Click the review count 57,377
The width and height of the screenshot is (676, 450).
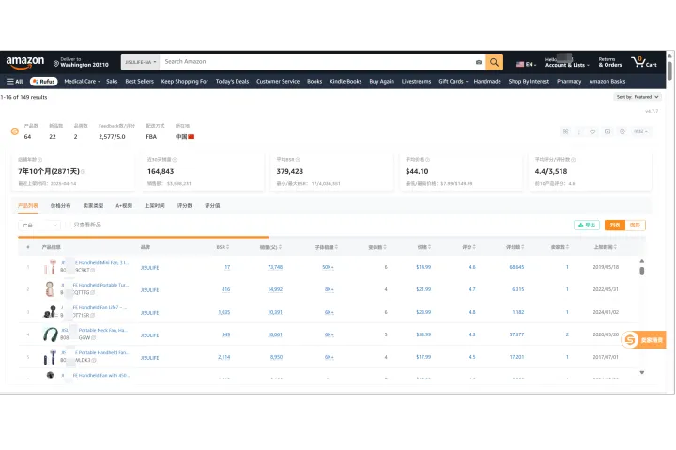[x=516, y=334]
